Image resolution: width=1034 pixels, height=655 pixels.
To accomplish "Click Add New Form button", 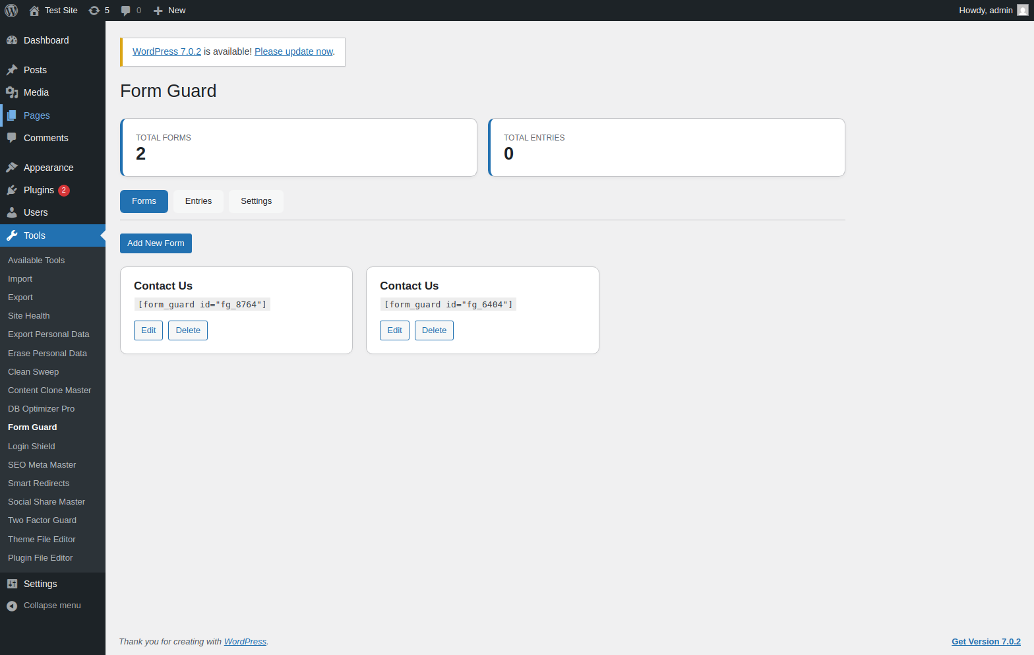I will [156, 243].
